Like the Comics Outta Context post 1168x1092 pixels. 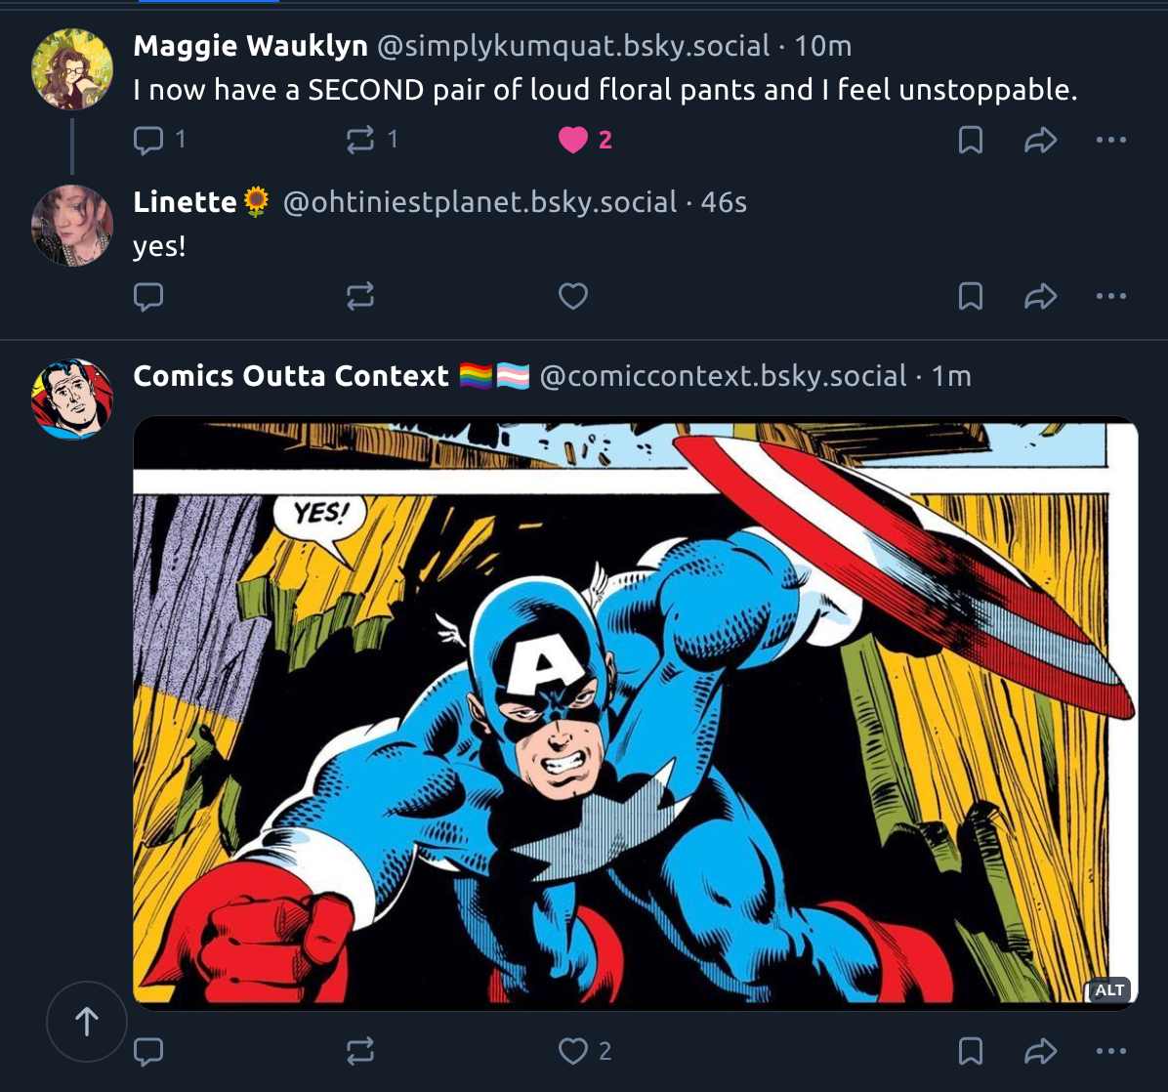[573, 1051]
